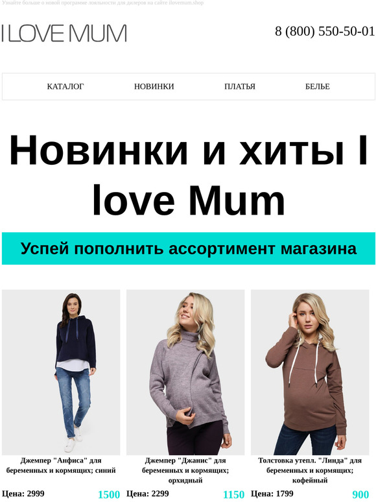
Task: Go to the БЕЛЬЕ section
Action: (x=318, y=86)
